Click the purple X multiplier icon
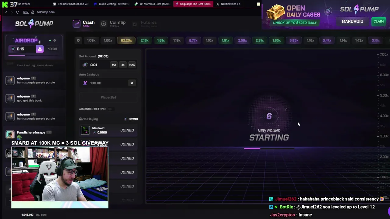Image resolution: width=390 pixels, height=219 pixels. (x=85, y=83)
